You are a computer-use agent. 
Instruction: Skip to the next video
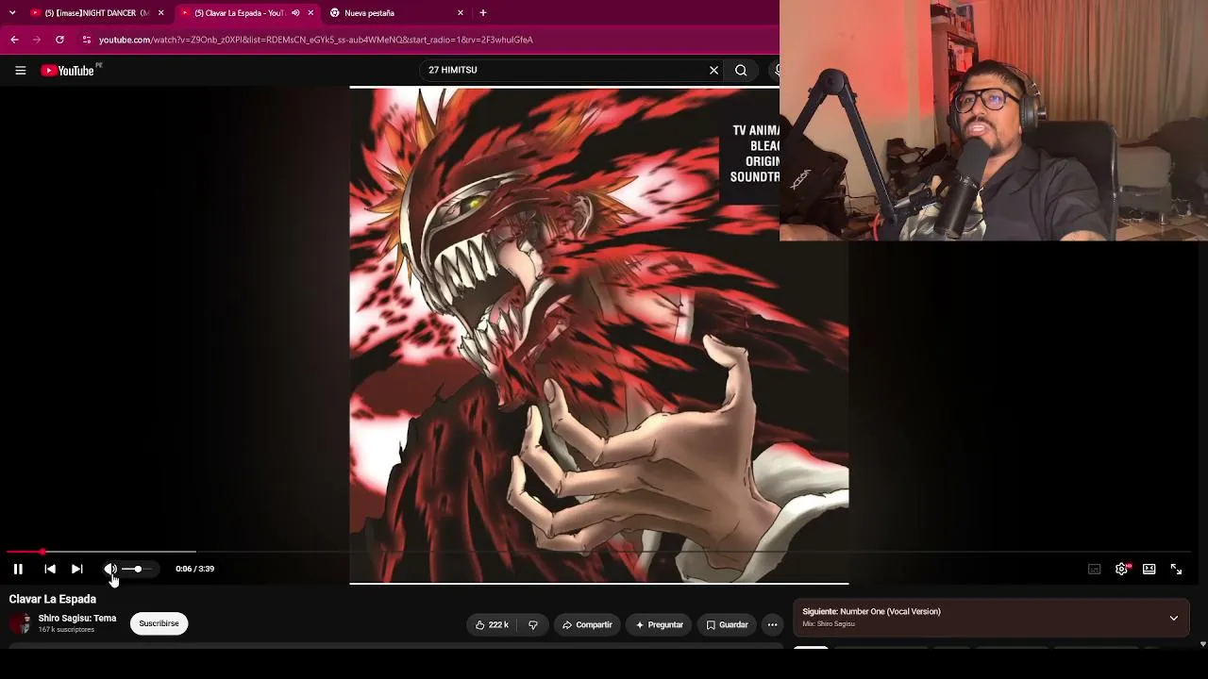click(77, 569)
